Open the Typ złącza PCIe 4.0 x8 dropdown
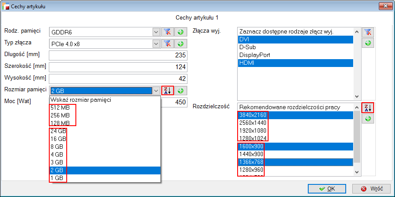The height and width of the screenshot is (197, 395). point(156,43)
